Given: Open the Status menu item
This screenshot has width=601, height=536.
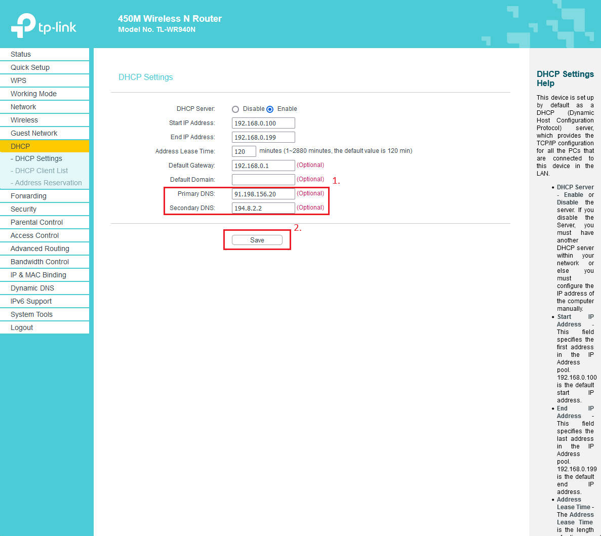Looking at the screenshot, I should pos(21,54).
